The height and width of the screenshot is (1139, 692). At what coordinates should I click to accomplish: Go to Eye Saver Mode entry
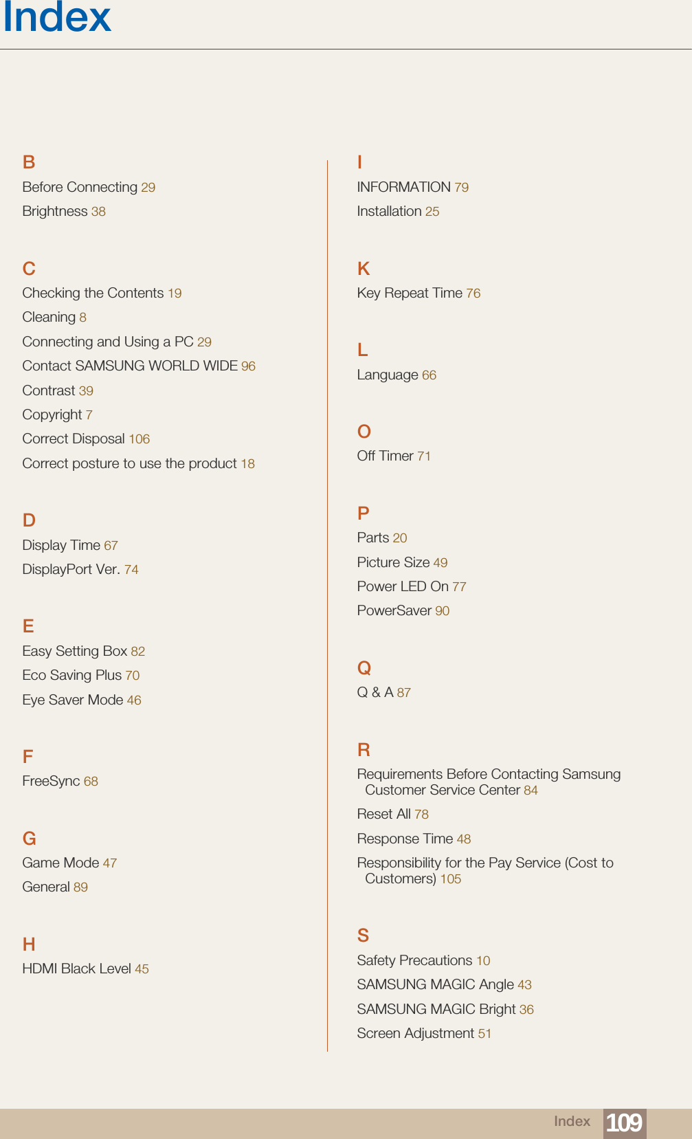coord(81,700)
